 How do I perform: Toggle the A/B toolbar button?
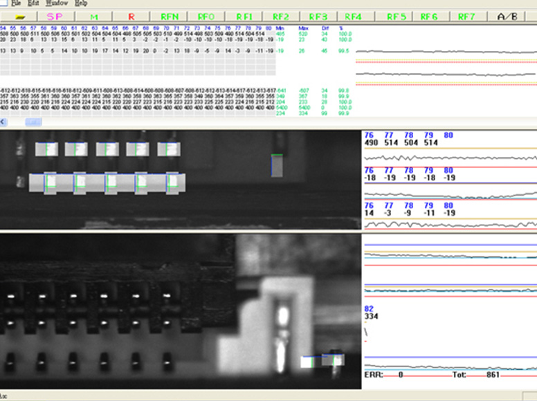513,15
